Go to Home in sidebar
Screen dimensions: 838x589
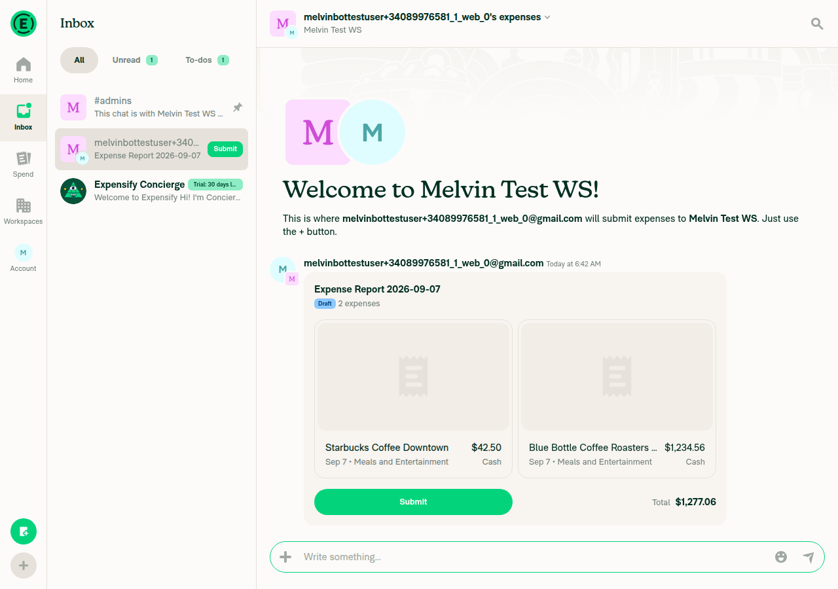[23, 71]
